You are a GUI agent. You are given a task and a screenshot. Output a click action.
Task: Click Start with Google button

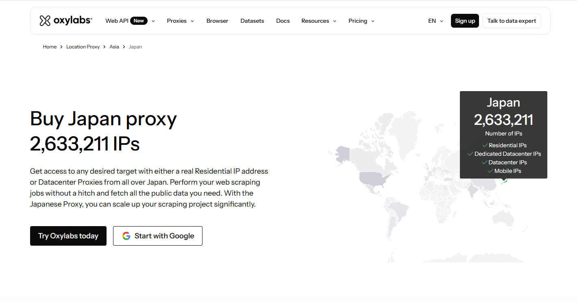[x=158, y=236]
